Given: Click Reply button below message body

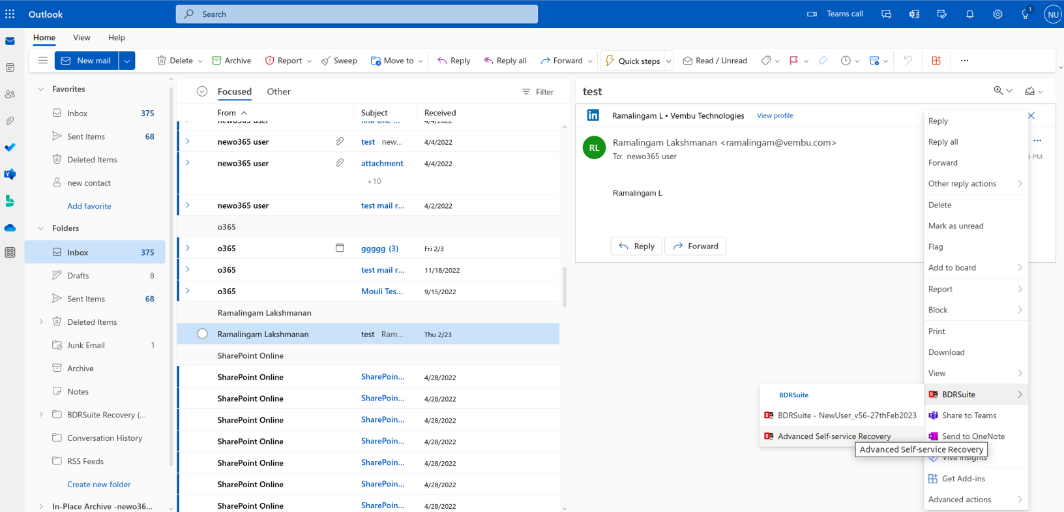Looking at the screenshot, I should coord(636,246).
